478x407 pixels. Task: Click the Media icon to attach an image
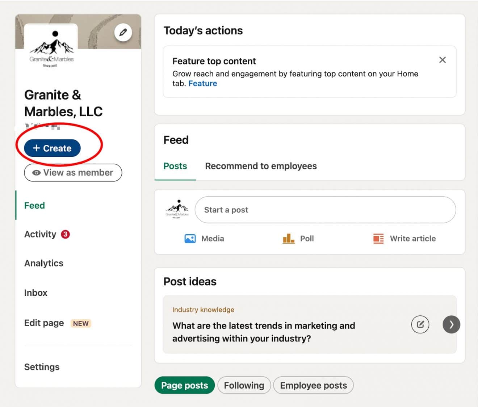190,239
